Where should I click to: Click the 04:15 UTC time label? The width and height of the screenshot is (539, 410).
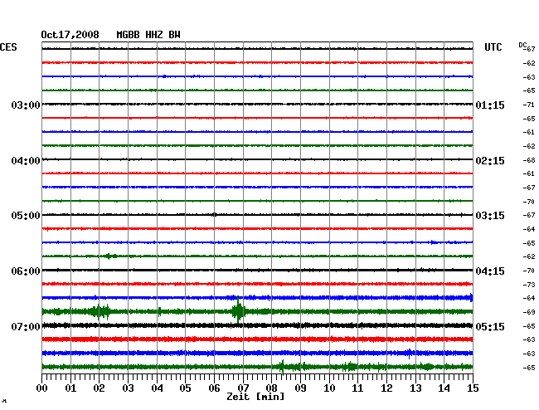(x=490, y=271)
